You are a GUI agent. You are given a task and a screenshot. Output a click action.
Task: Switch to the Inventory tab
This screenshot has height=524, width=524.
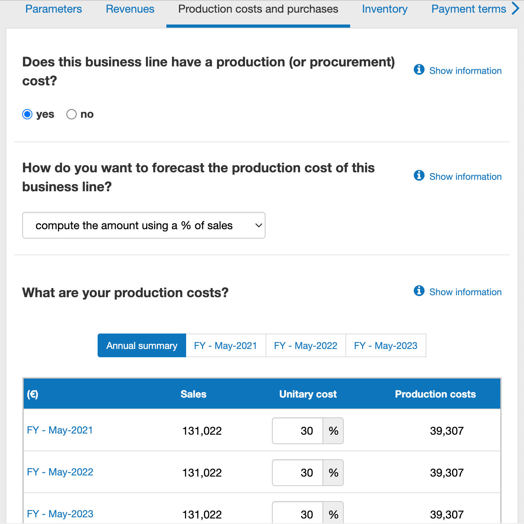385,9
